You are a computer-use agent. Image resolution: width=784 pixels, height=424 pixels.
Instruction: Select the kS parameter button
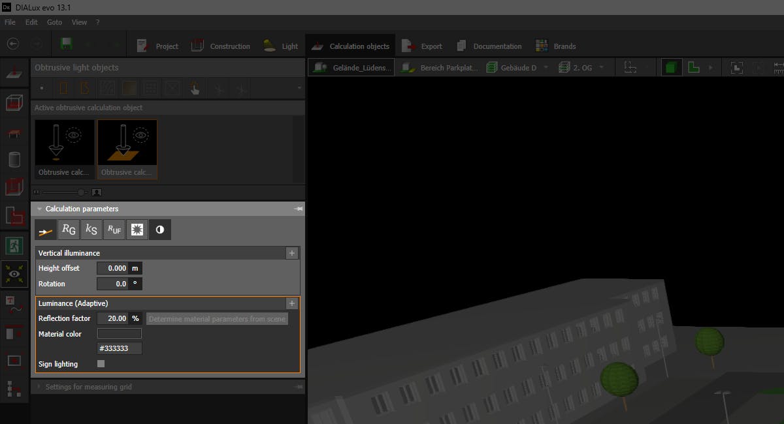[91, 230]
